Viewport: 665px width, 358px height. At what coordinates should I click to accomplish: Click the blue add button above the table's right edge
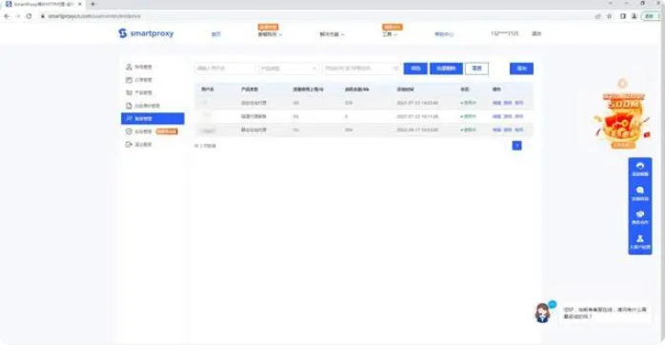coord(521,69)
